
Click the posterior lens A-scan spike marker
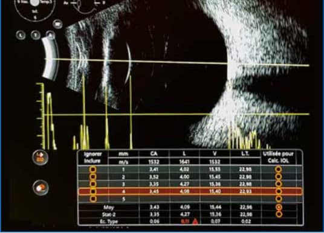pos(131,112)
